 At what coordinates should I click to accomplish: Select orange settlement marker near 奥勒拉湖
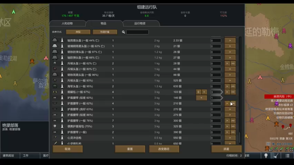(32, 61)
